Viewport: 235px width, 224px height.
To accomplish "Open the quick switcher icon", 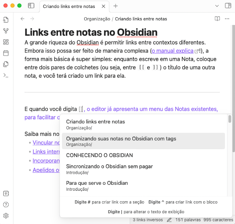I will 6,20.
